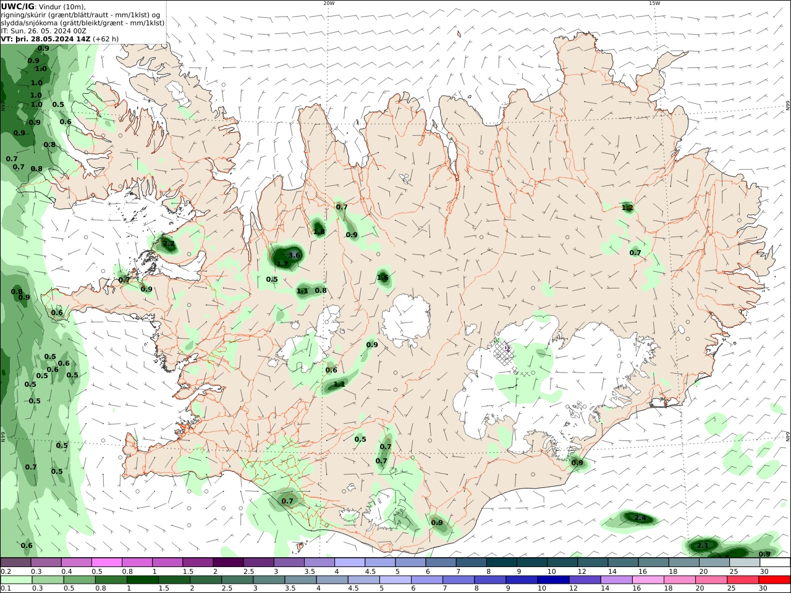Select the 1.2 value in east Iceland

click(x=627, y=208)
